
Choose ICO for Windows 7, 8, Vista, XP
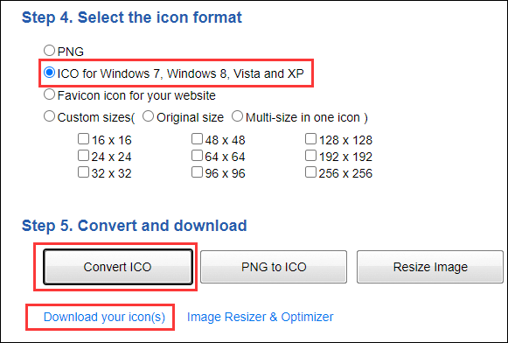[49, 73]
